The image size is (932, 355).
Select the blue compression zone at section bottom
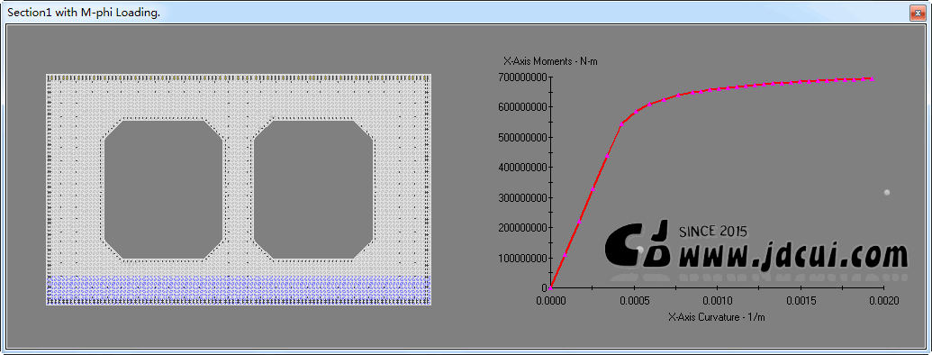tap(239, 290)
